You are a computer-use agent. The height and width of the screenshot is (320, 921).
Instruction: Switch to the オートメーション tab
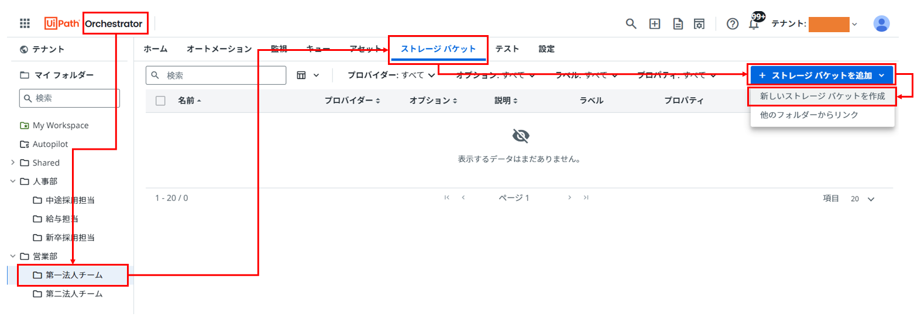pos(219,49)
